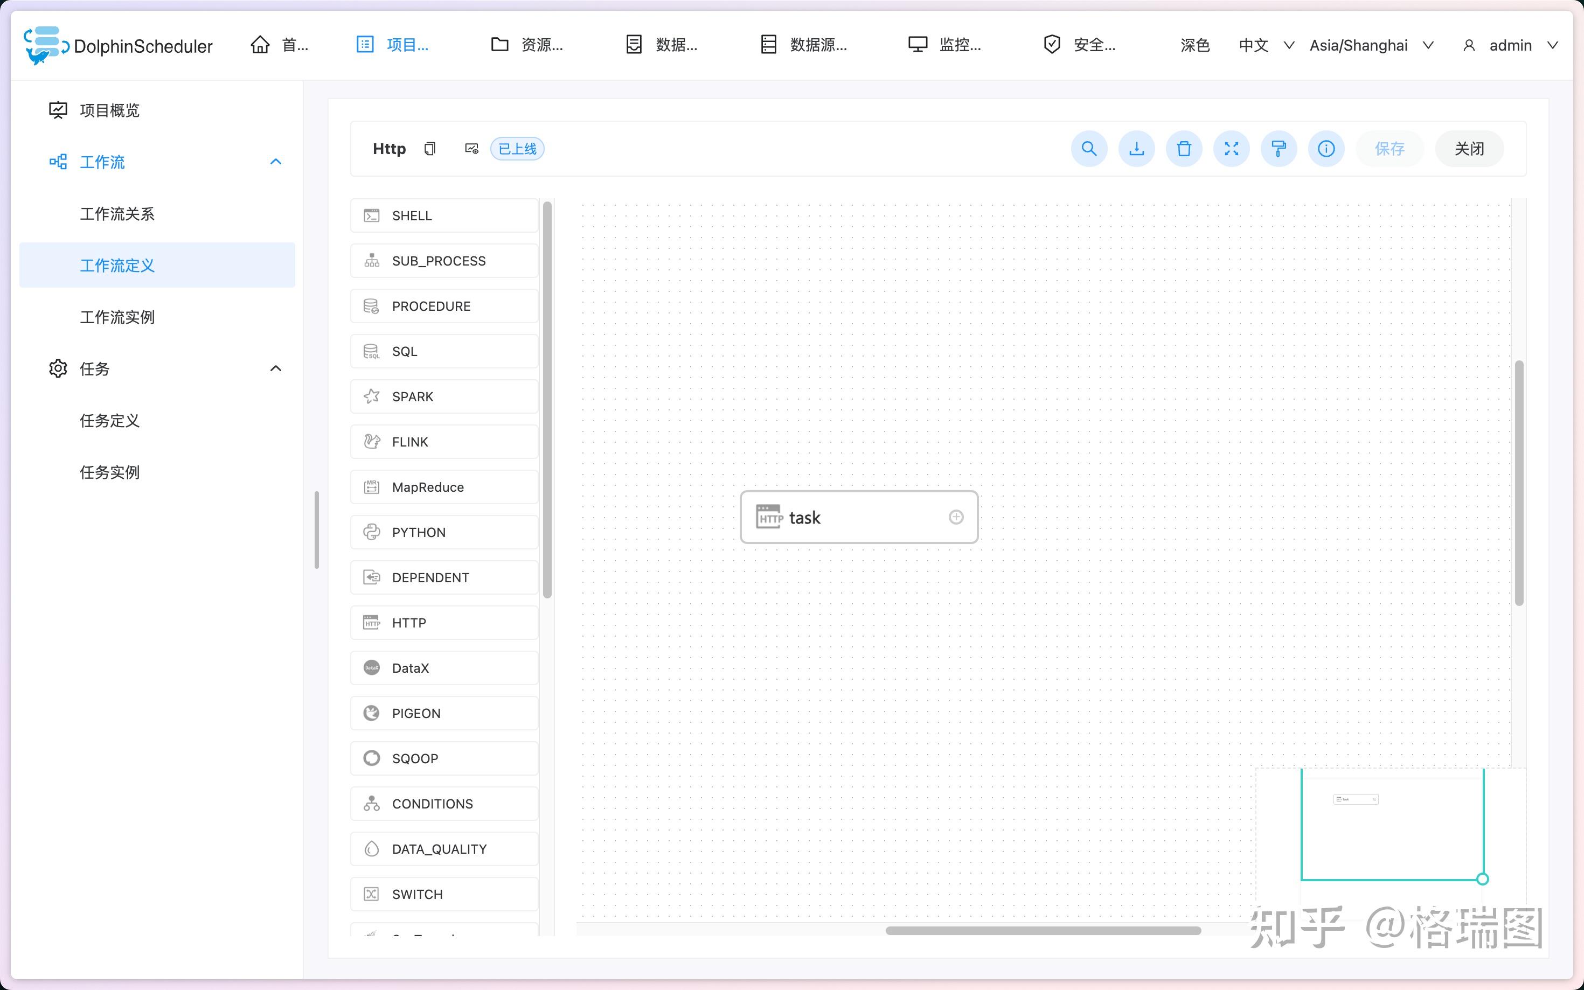
Task: Click the search icon in the DAG toolbar
Action: coord(1088,149)
